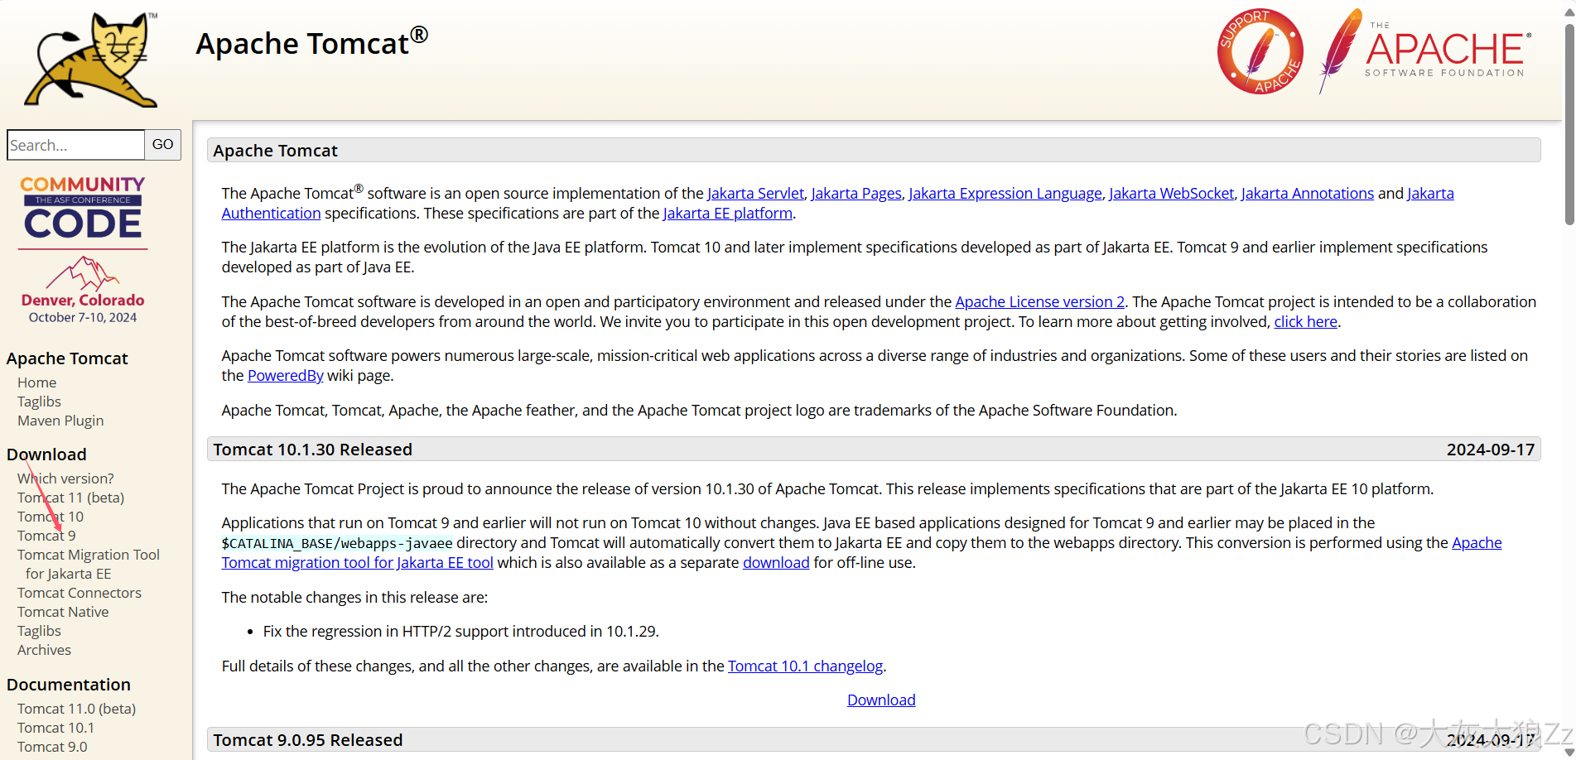The image size is (1576, 760).
Task: Click the 'Documentation' sidebar heading
Action: [69, 685]
